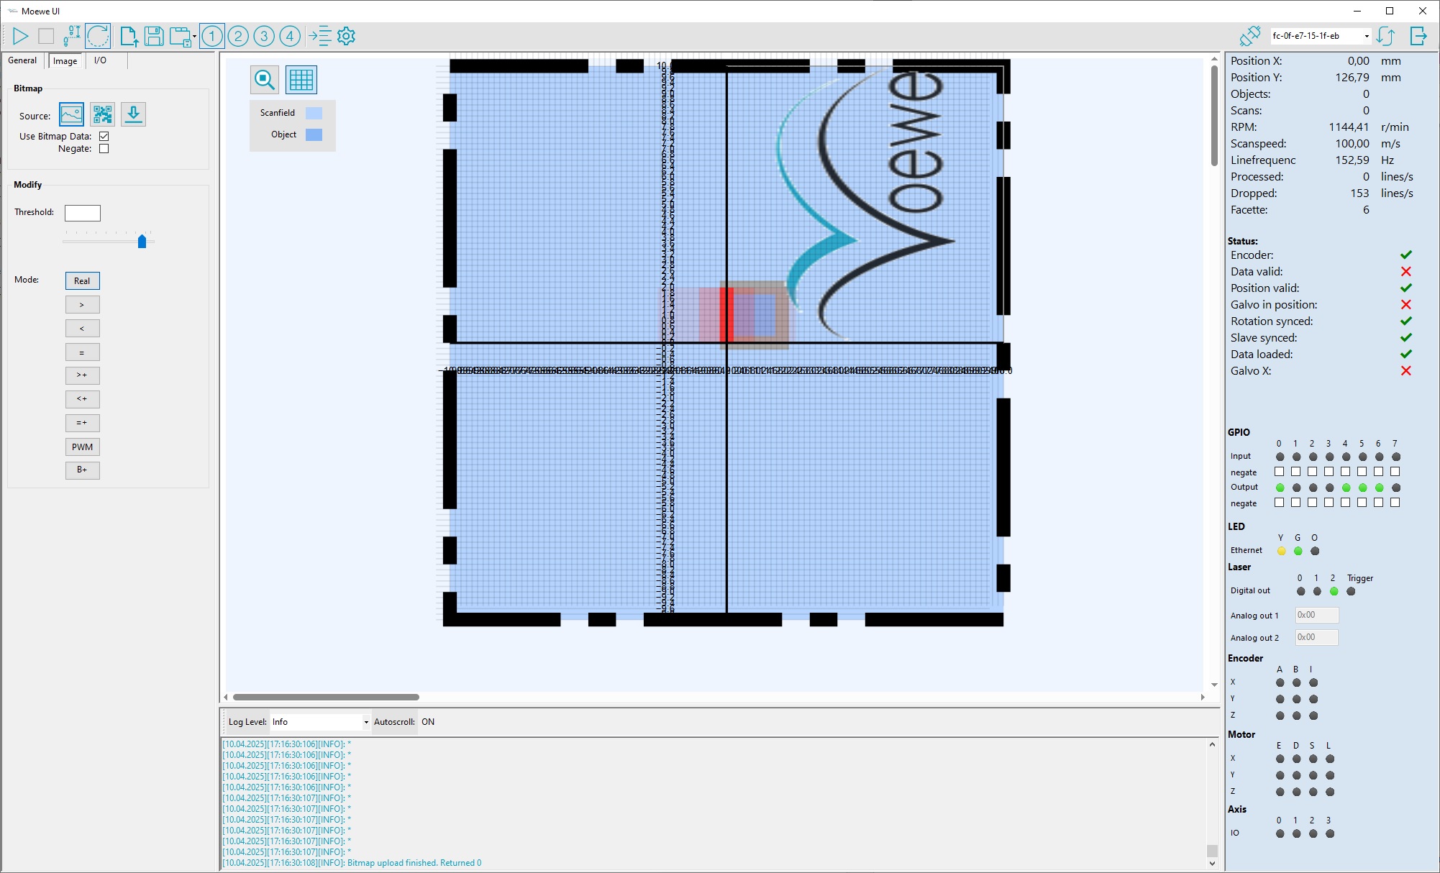Select the =+ mode button
1440x873 pixels.
pos(82,423)
